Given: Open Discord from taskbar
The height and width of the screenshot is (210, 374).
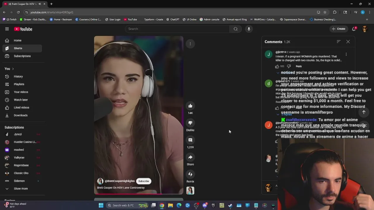Looking at the screenshot, I should (x=205, y=205).
